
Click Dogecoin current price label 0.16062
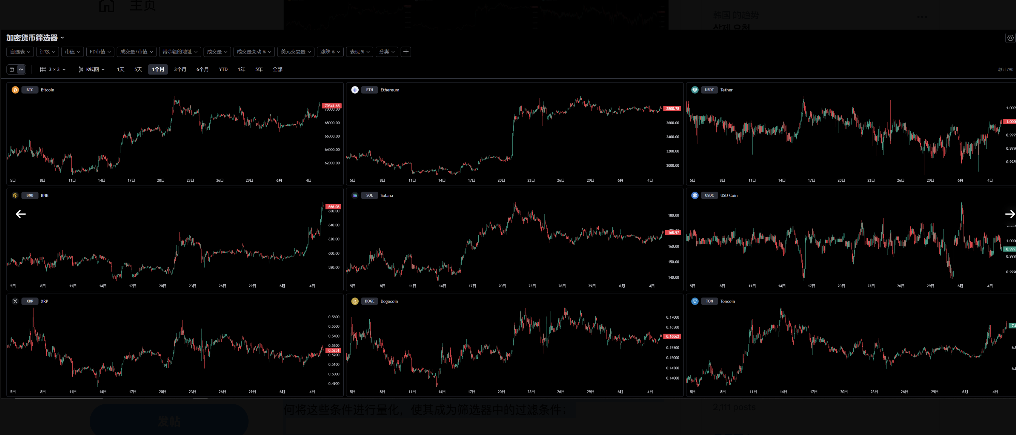point(672,336)
